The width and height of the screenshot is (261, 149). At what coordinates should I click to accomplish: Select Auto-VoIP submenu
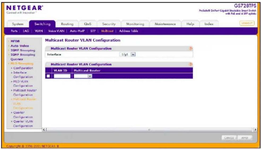coord(77,31)
